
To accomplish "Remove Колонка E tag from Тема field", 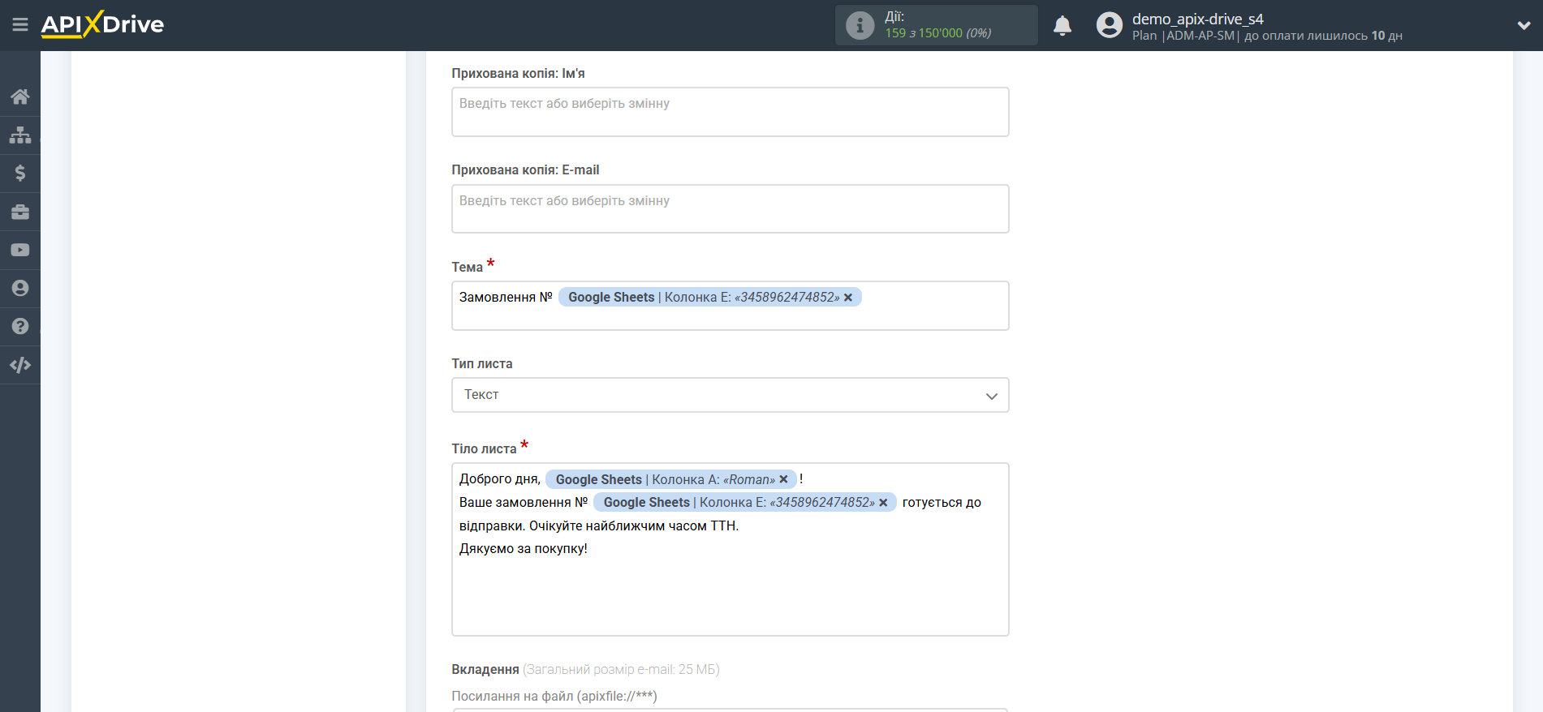I will [x=848, y=298].
